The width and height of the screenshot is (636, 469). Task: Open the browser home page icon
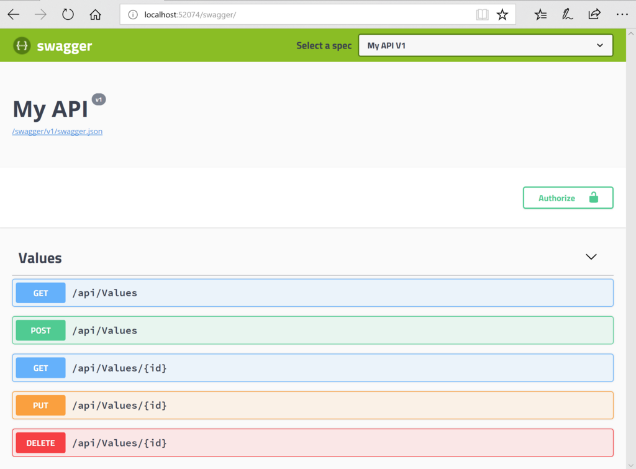coord(95,15)
